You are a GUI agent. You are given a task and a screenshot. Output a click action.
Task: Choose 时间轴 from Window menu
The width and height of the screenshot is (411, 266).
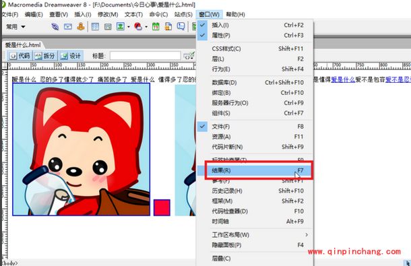(255, 222)
